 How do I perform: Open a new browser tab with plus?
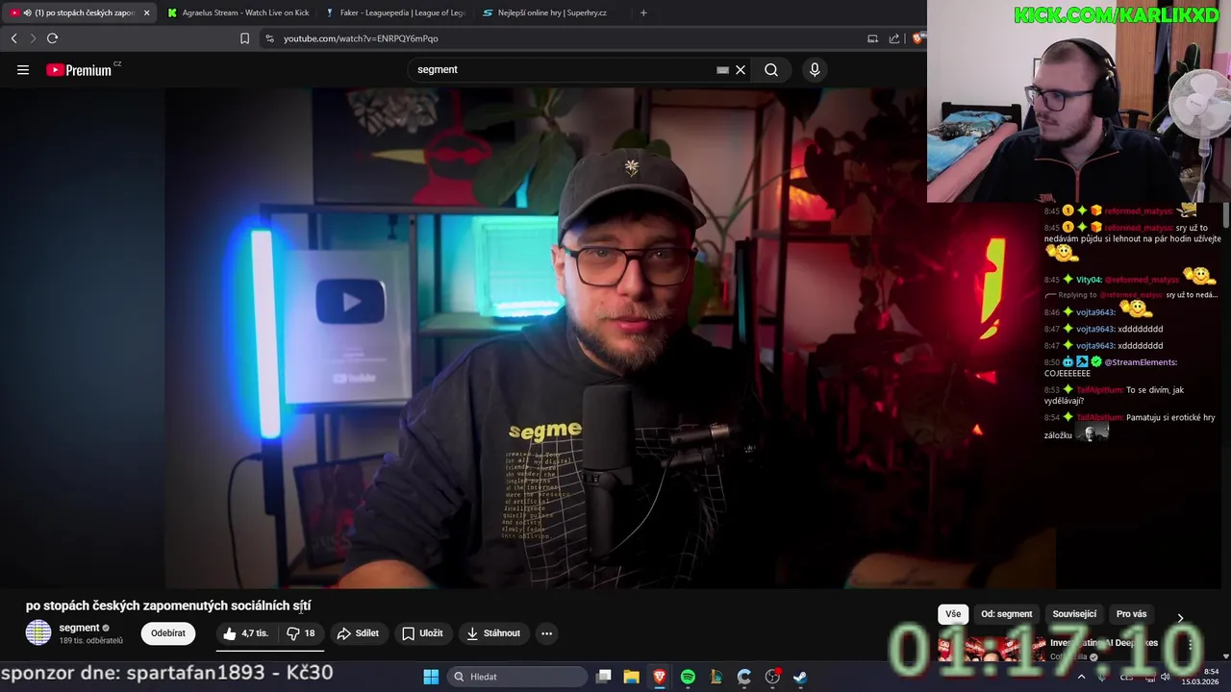click(643, 12)
